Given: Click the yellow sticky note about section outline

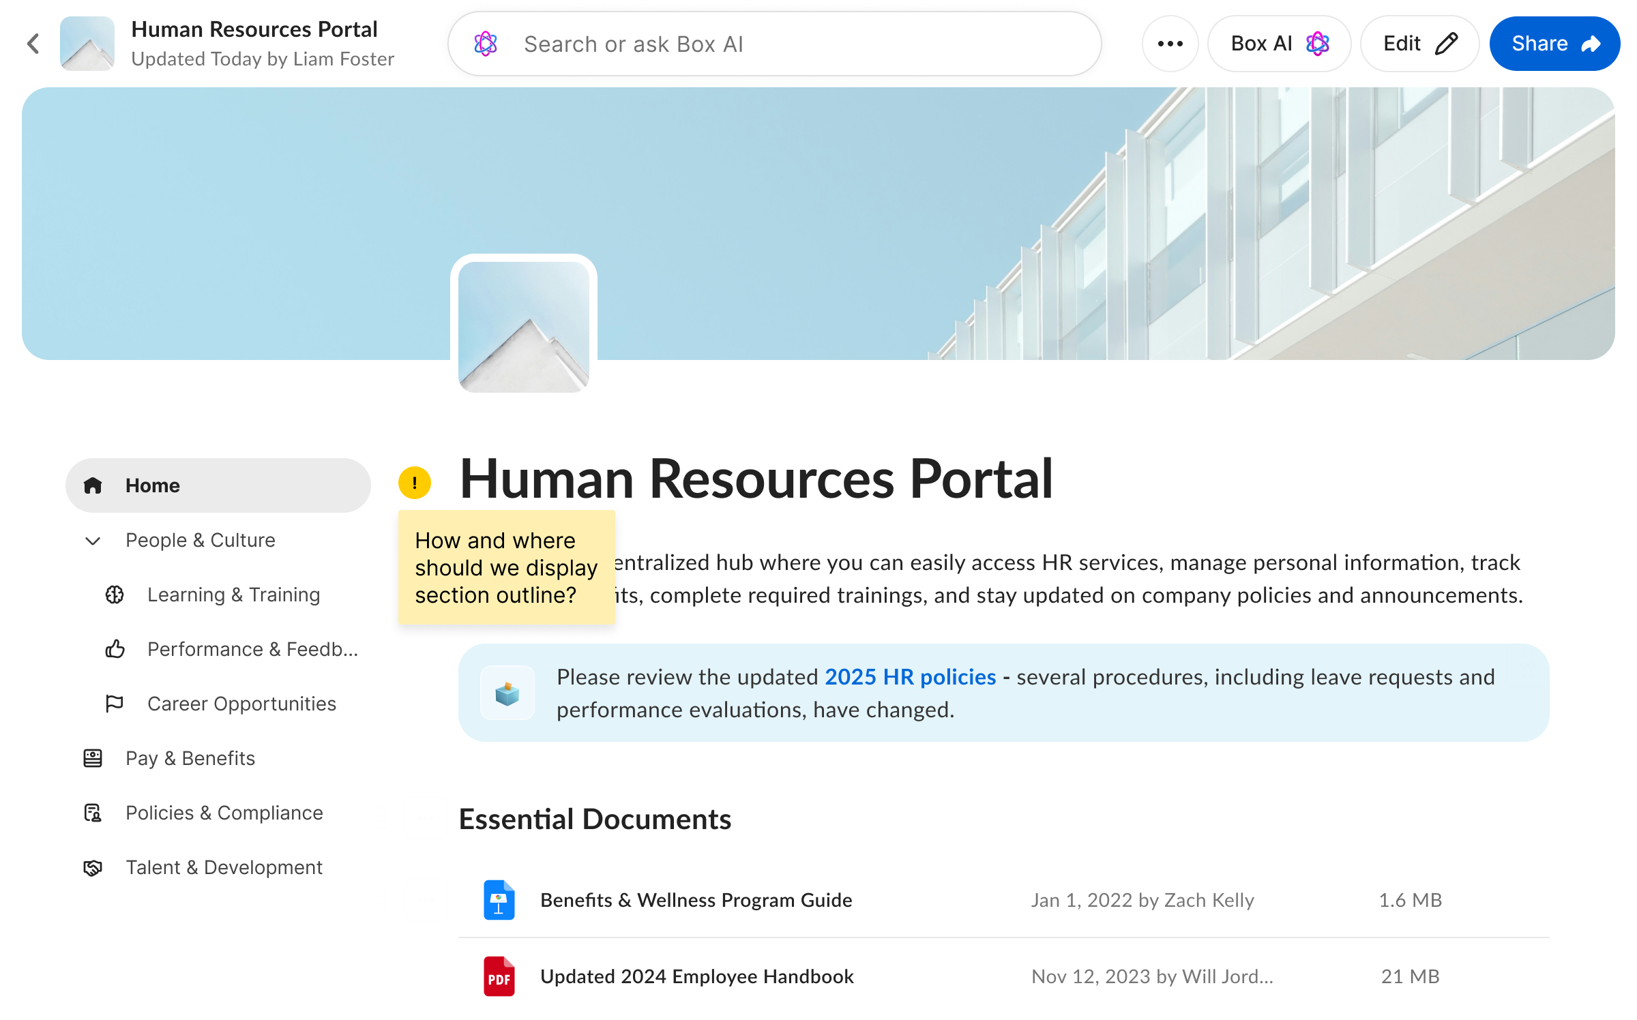Looking at the screenshot, I should pyautogui.click(x=507, y=567).
